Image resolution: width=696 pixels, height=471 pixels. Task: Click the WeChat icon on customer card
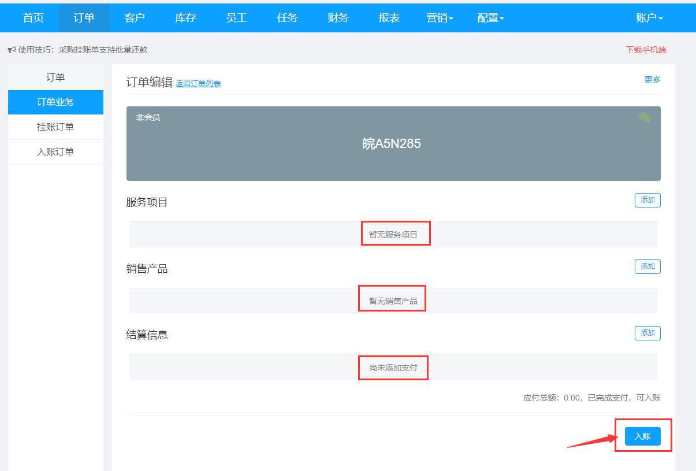click(645, 117)
